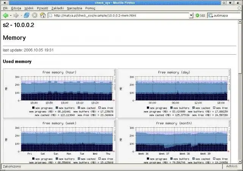Open the forward history dropdown arrow
This screenshot has height=171, width=243.
coord(21,16)
